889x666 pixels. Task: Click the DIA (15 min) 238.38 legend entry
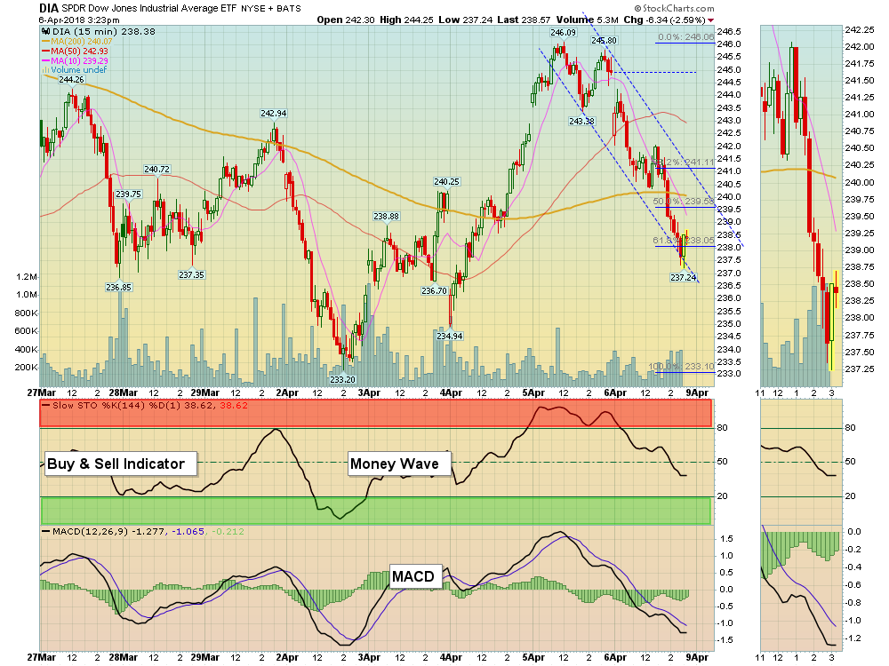(104, 32)
